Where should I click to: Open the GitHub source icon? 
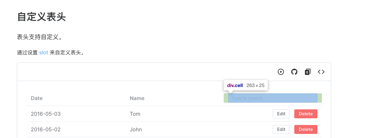(x=294, y=72)
